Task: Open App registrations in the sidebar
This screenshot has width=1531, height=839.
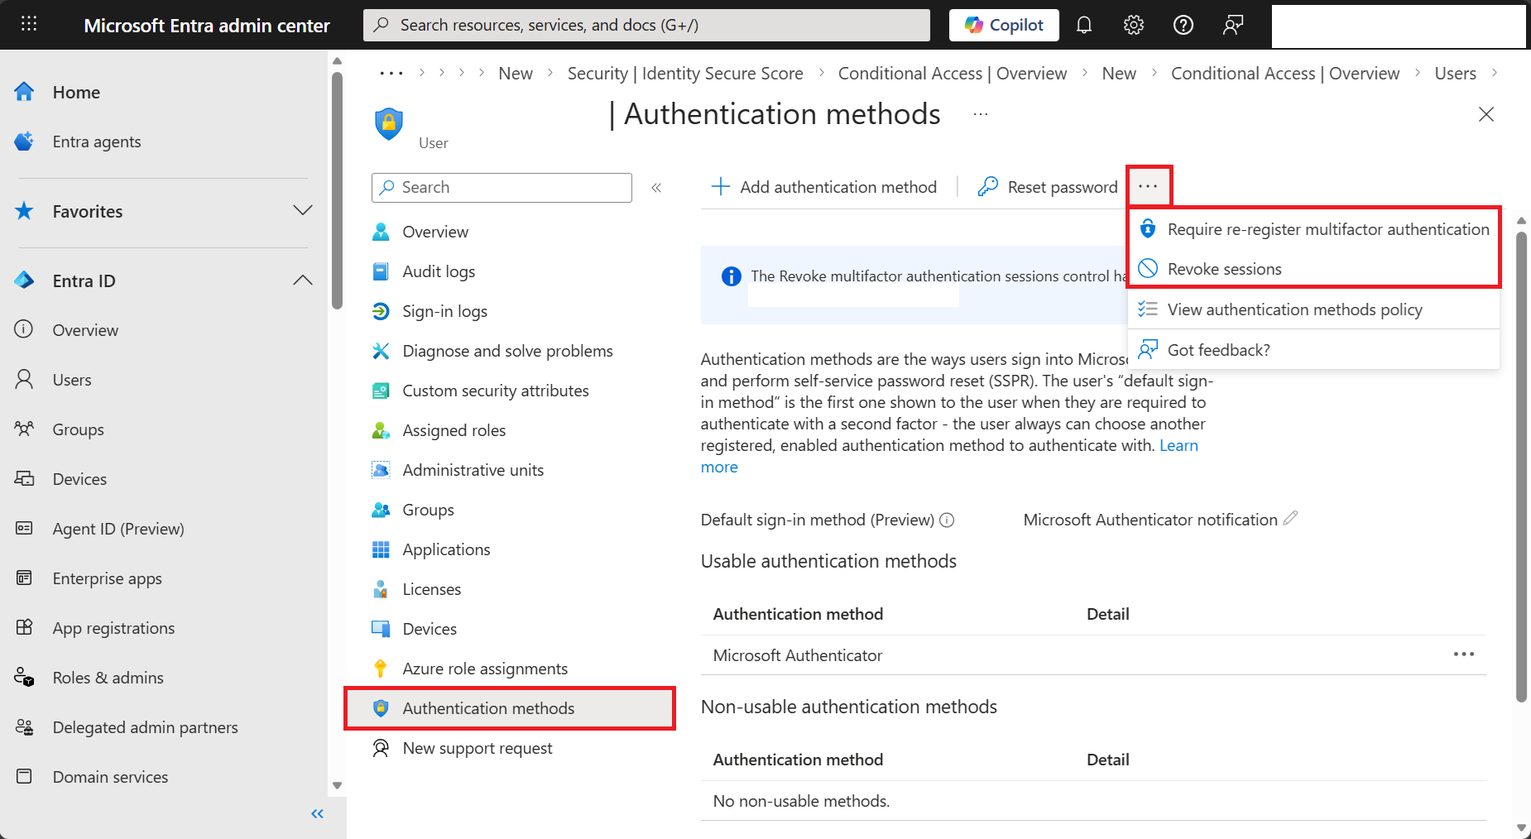Action: pyautogui.click(x=113, y=628)
